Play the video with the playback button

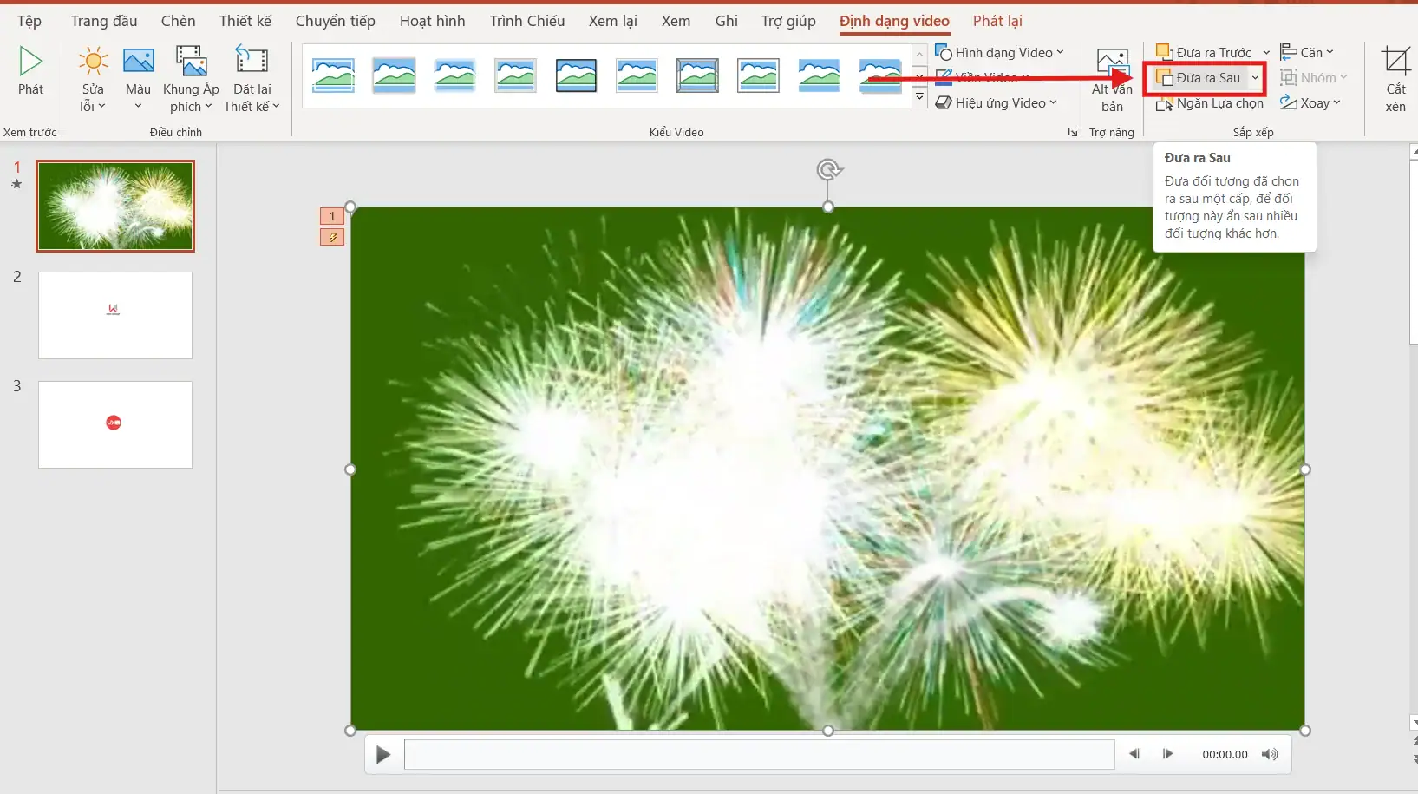383,755
